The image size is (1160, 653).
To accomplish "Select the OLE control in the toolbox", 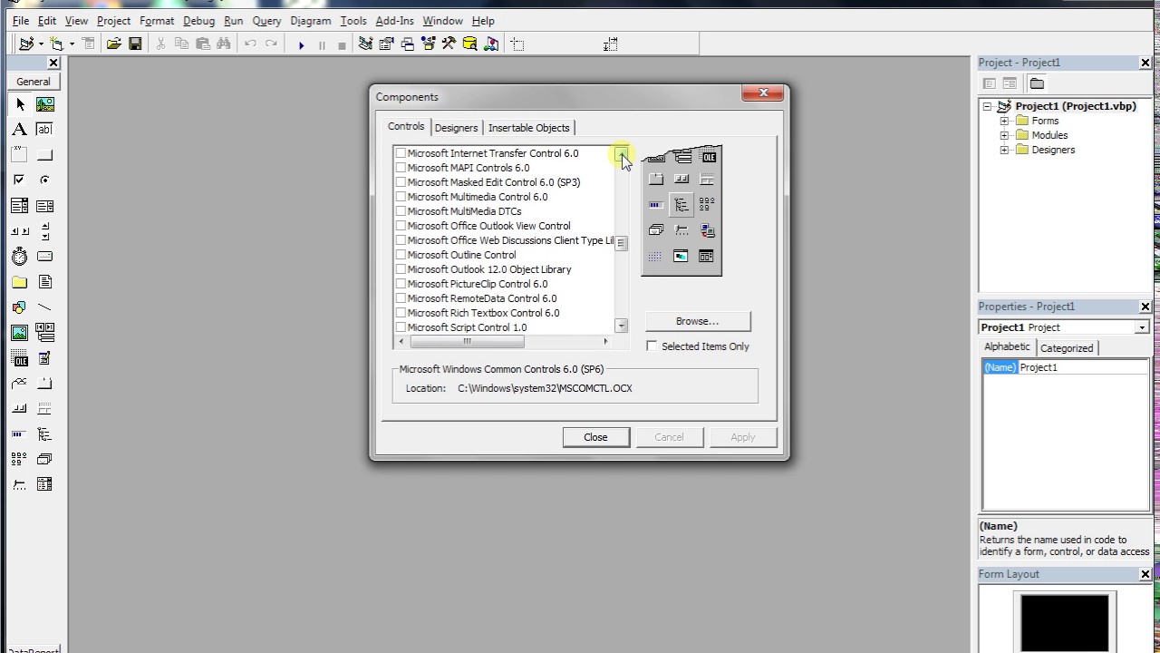I will tap(20, 358).
